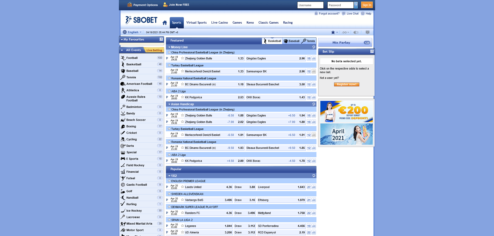Screen dimensions: 494x236
Task: Bet on Liverpool odds 1.643
Action: tap(301, 187)
